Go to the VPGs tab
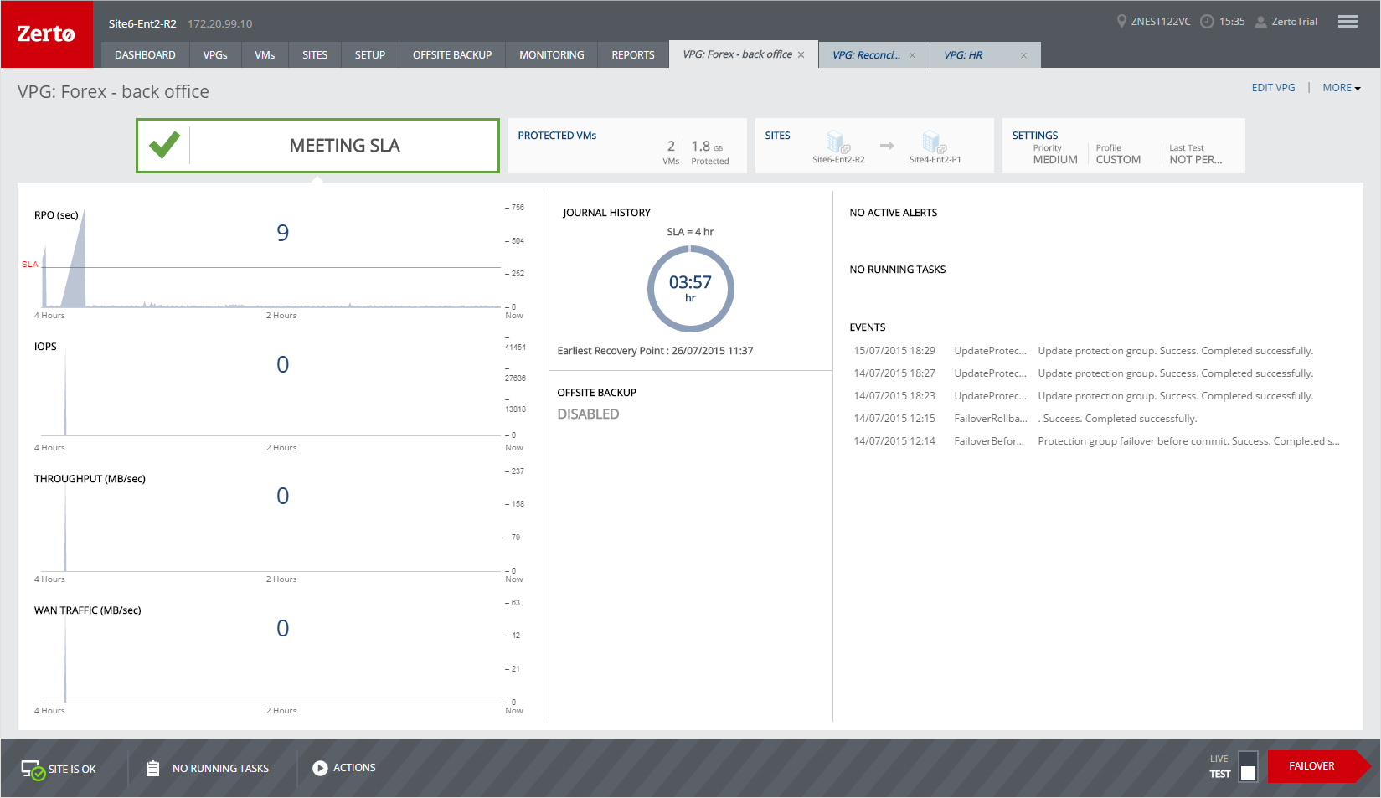Viewport: 1381px width, 798px height. coord(215,55)
